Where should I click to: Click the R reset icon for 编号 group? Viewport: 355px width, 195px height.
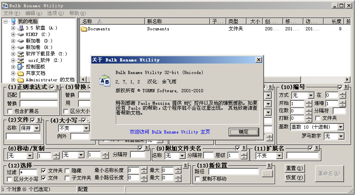coord(346,87)
